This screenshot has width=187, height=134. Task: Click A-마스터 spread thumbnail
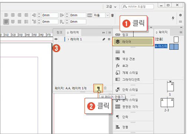click(174, 47)
